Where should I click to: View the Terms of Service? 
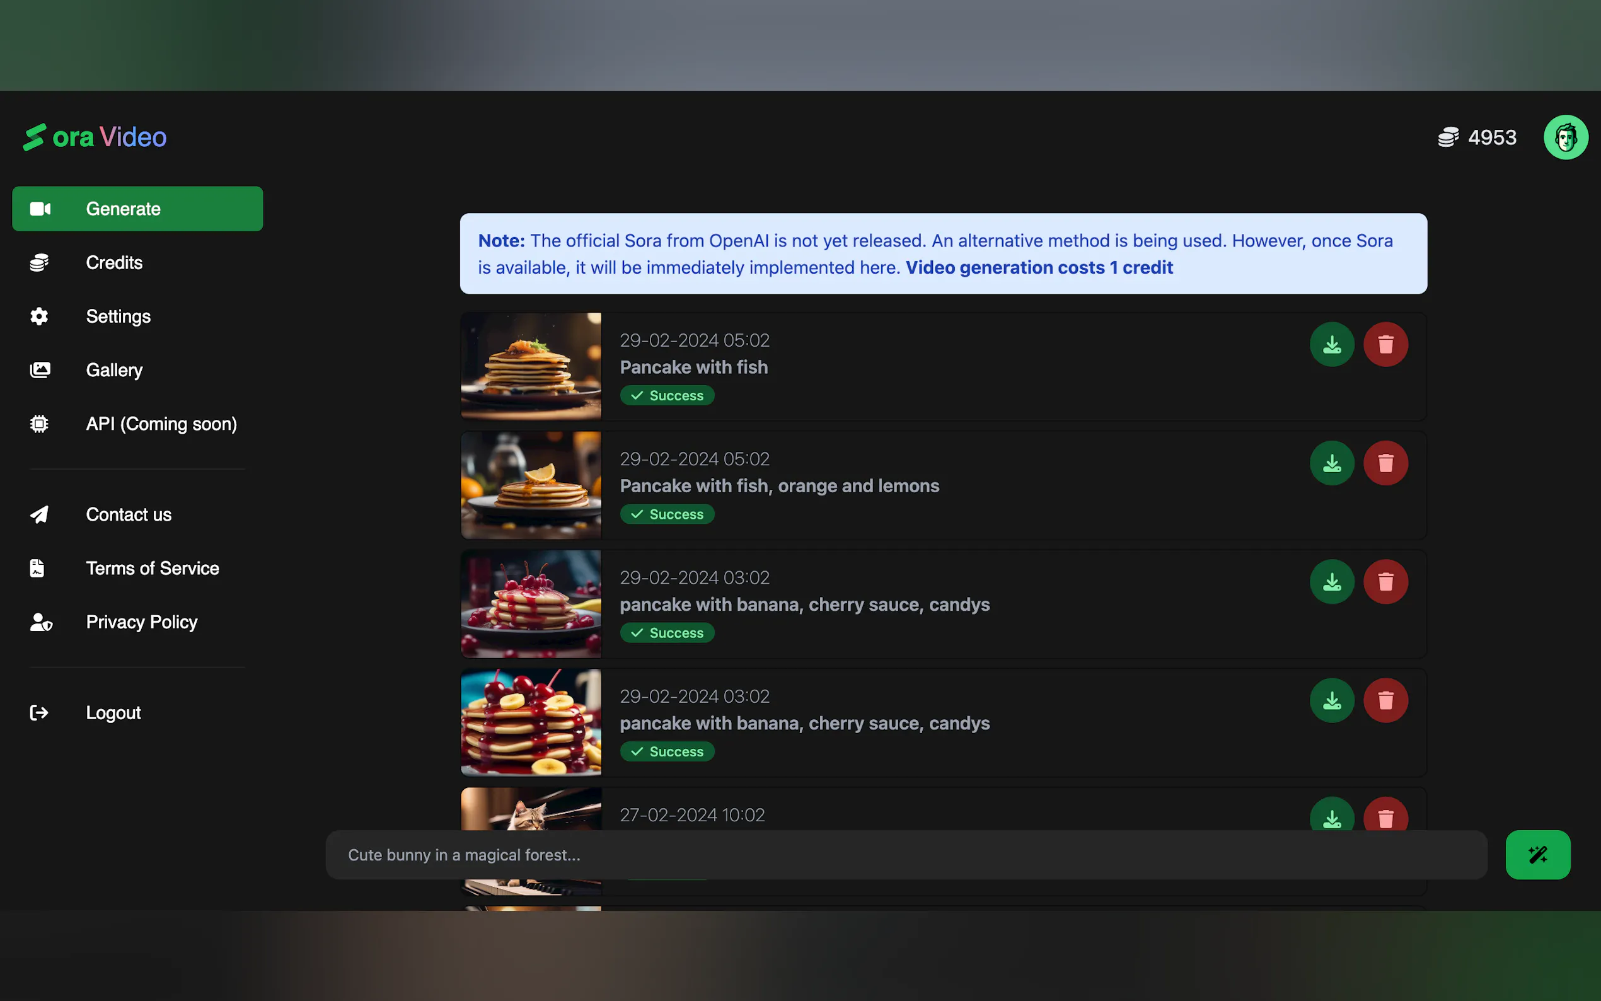click(153, 568)
